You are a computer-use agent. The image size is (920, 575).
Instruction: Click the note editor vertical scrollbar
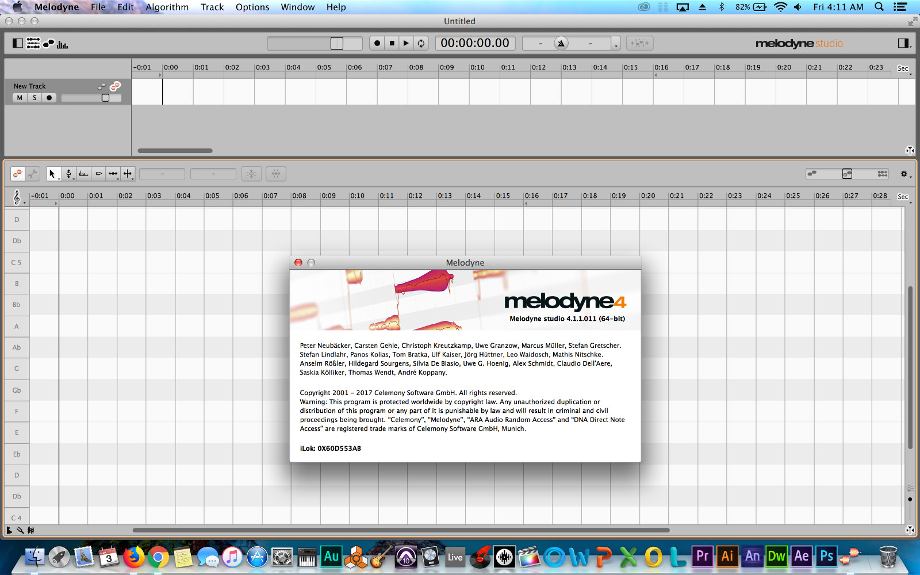click(910, 367)
